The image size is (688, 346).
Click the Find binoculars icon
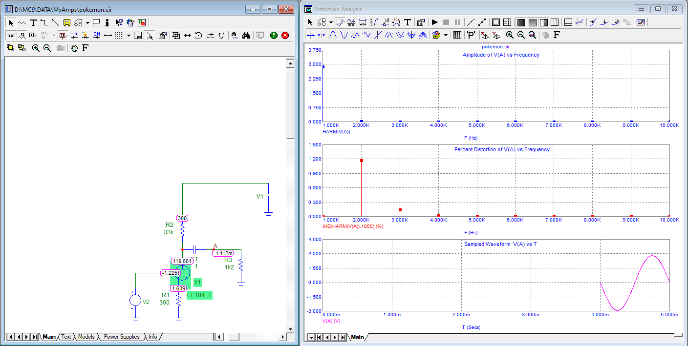pyautogui.click(x=246, y=35)
